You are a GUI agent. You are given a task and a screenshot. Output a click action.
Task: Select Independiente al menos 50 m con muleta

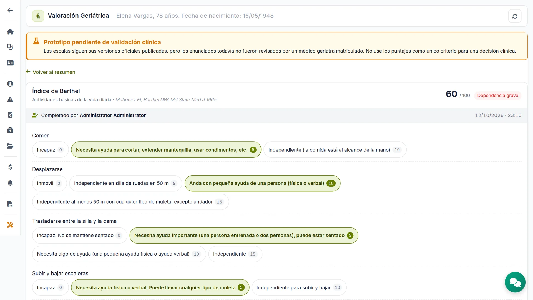click(x=130, y=202)
